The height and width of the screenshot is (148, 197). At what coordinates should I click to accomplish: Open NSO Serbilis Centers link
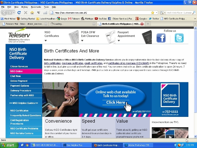(x=22, y=133)
